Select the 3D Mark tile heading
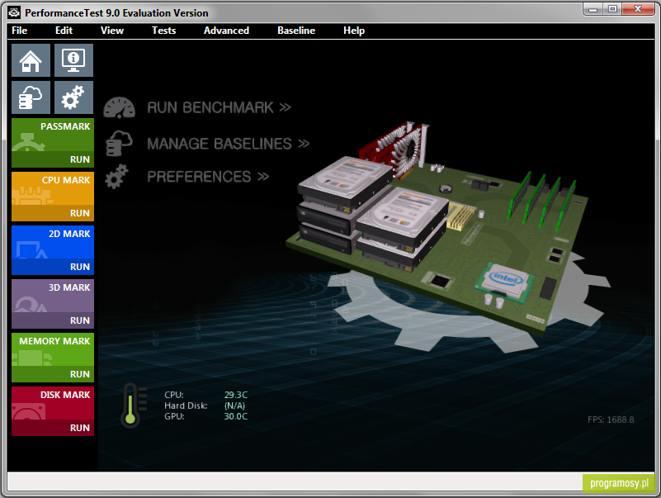Image resolution: width=661 pixels, height=498 pixels. pos(69,287)
